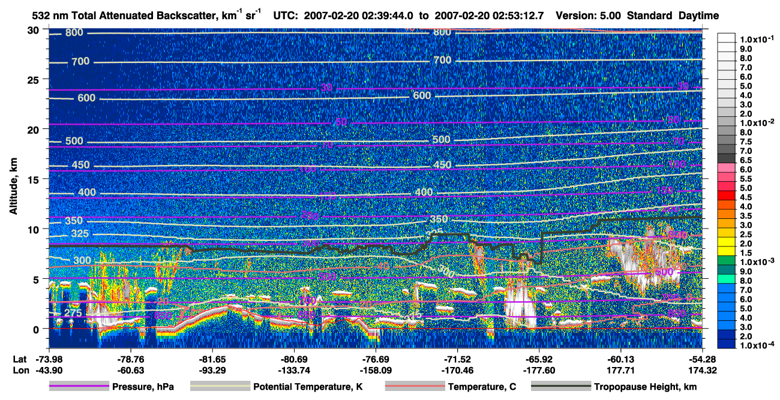Click the 'Pressure, hPa' legend label
The height and width of the screenshot is (400, 780).
coord(143,387)
